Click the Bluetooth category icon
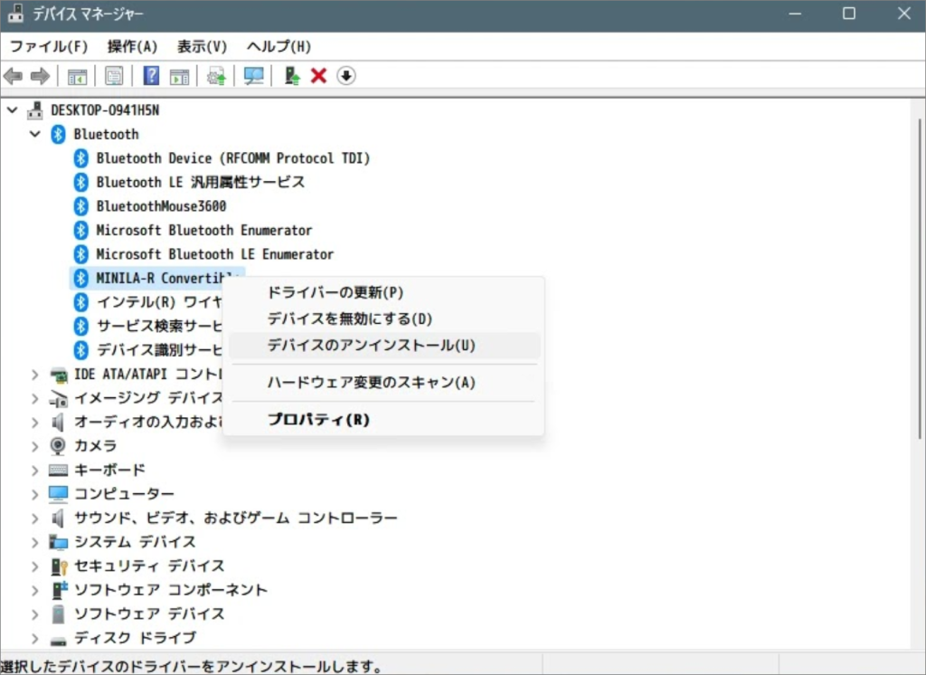 (58, 134)
